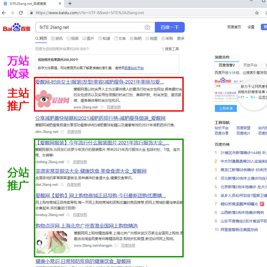267x267 pixels.
Task: Open the 购物点评网 result title
Action: [87, 226]
